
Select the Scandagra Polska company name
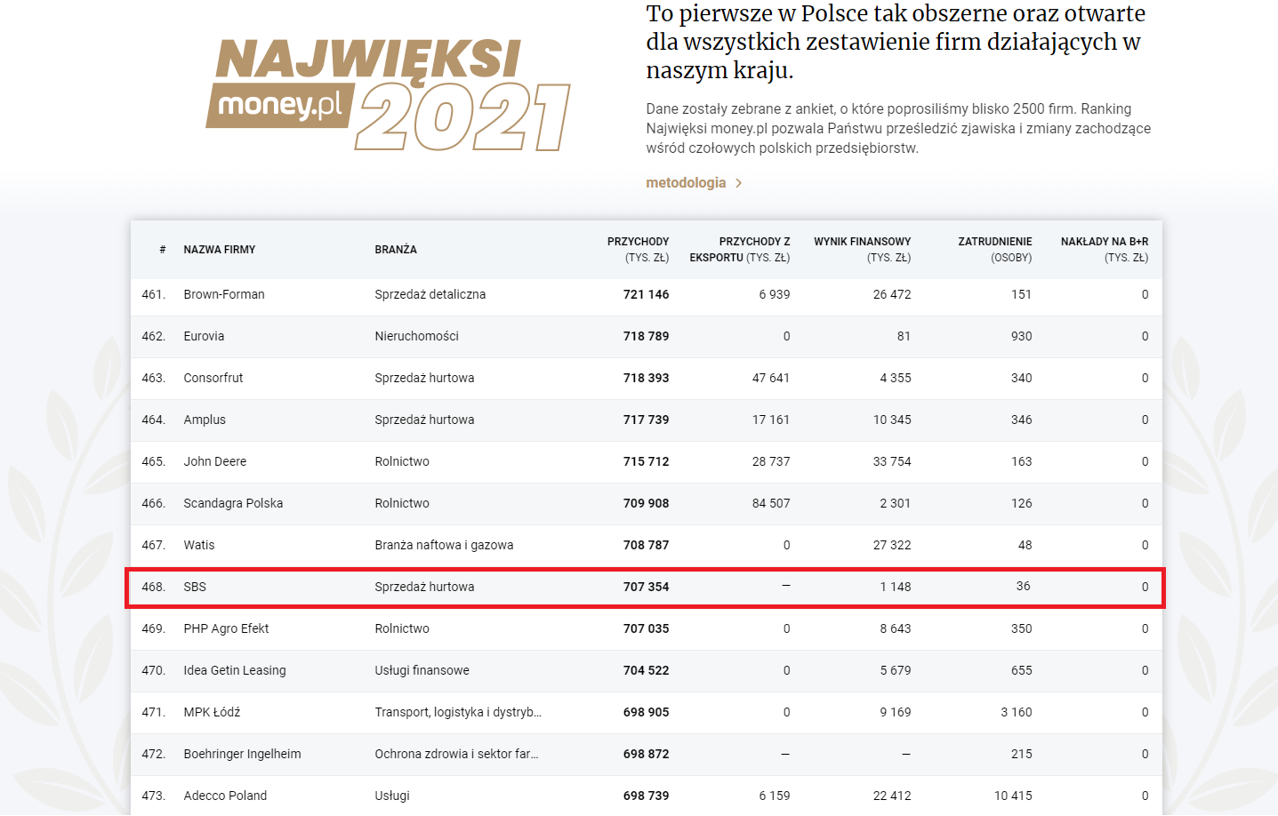233,503
